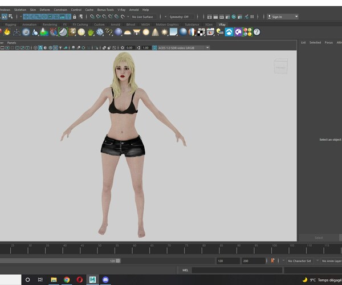
Task: Toggle the color management view transform icon
Action: (x=154, y=48)
